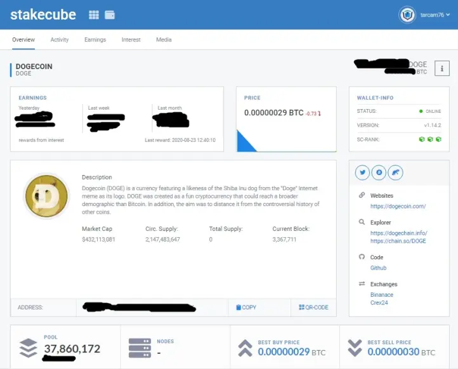
Task: Open the Binanace exchange link
Action: pyautogui.click(x=382, y=295)
